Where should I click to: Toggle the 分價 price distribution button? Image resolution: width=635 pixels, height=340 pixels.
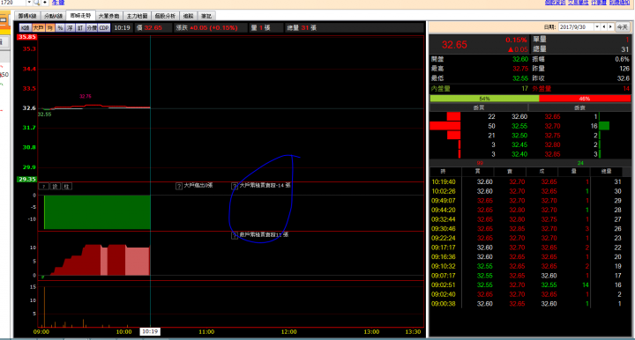[92, 28]
